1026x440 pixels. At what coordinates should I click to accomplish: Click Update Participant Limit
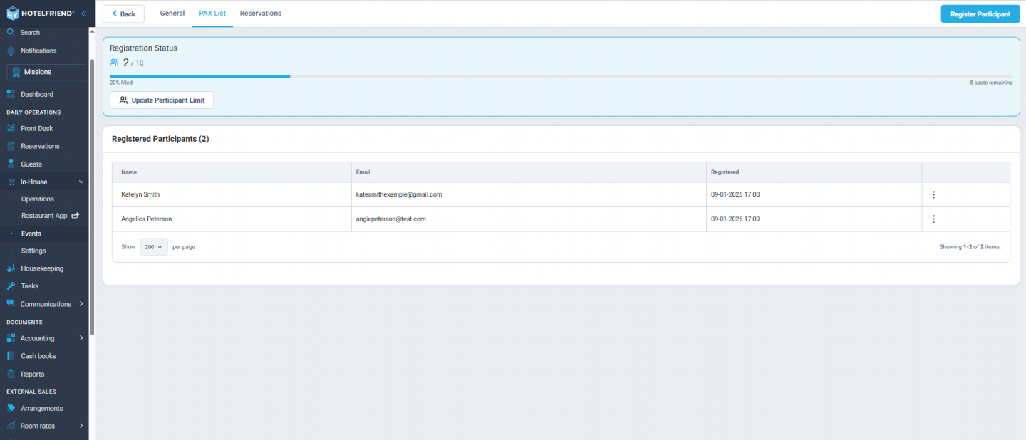(x=162, y=100)
